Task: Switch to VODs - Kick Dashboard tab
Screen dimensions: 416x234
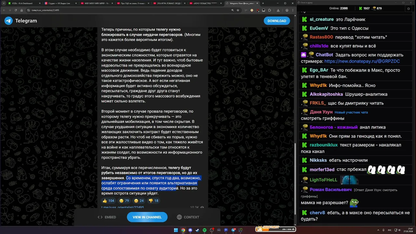Action: (x=23, y=3)
